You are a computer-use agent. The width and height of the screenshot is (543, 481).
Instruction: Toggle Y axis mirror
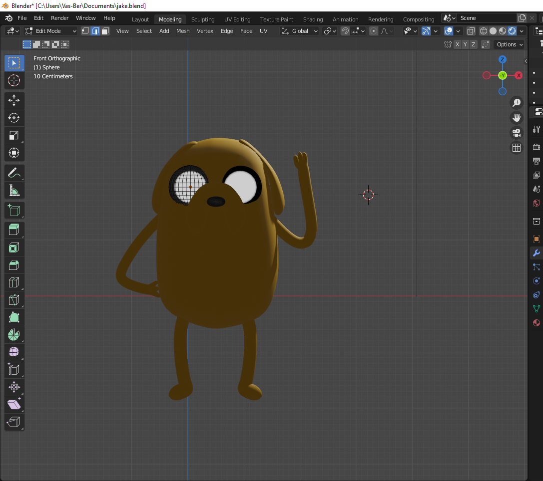(x=466, y=44)
